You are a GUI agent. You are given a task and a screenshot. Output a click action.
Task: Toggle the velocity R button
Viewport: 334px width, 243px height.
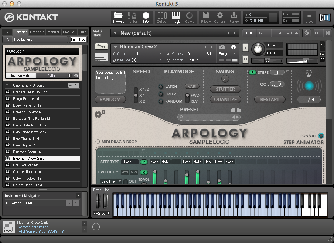pyautogui.click(x=144, y=173)
